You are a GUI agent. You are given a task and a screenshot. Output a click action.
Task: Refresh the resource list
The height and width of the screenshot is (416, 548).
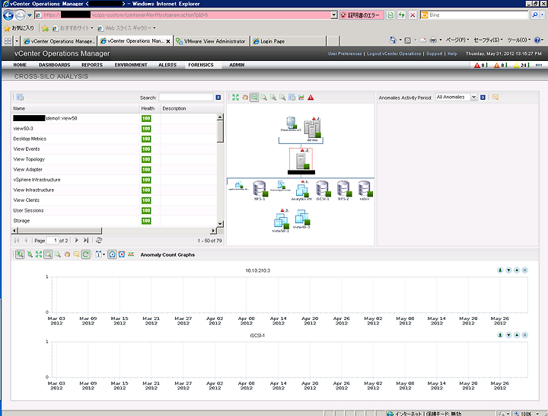tap(99, 240)
